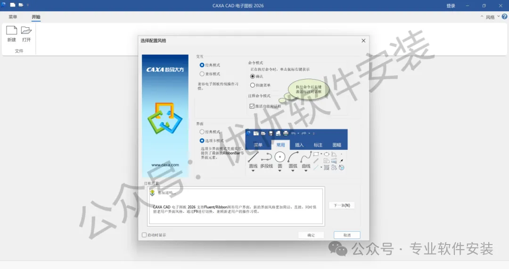
Task: Click the large 打开 ribbon button
Action: tap(26, 34)
